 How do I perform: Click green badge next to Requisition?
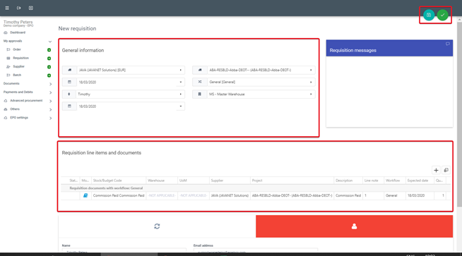[x=49, y=59]
